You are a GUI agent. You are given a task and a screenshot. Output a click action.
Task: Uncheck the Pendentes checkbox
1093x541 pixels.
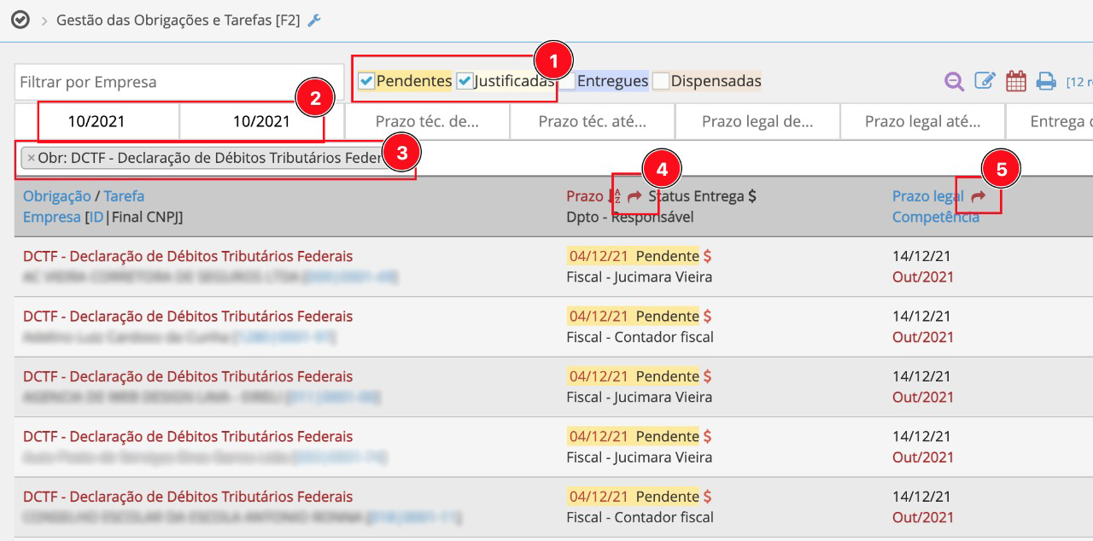(366, 81)
